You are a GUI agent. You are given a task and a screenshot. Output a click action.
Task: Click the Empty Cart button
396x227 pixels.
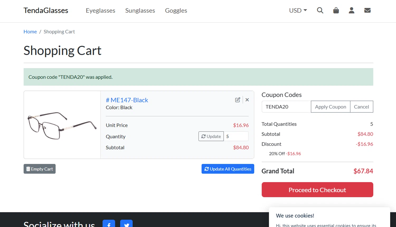(x=40, y=169)
